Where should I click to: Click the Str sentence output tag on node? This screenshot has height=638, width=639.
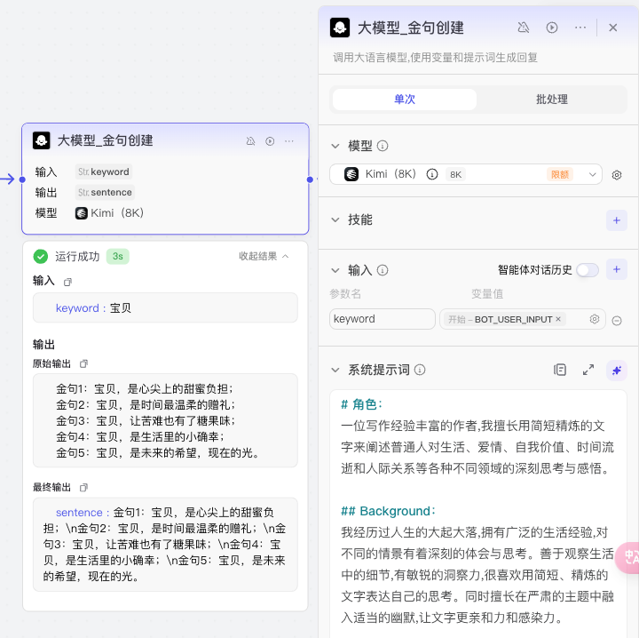tap(105, 192)
